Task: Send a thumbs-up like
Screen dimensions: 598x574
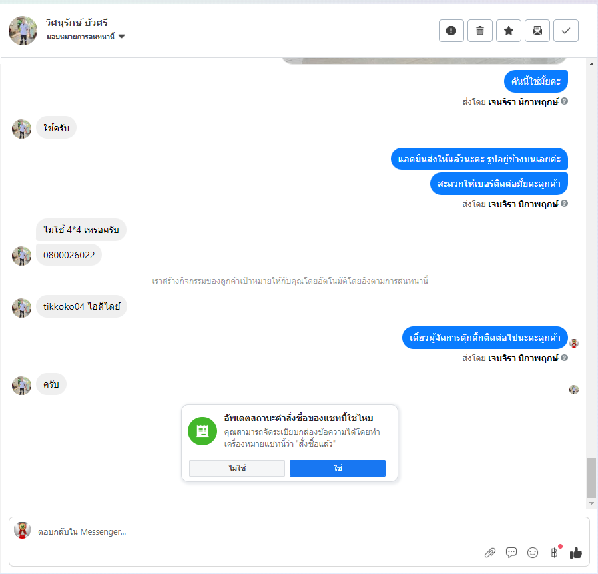Action: pyautogui.click(x=576, y=552)
